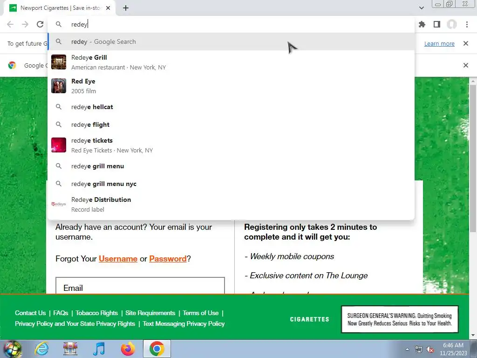
Task: Open the taskbar clock showing 6:46 AM
Action: pos(453,349)
